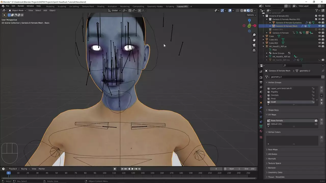Open the Object Mode dropdown
326x183 pixels.
[x=17, y=10]
